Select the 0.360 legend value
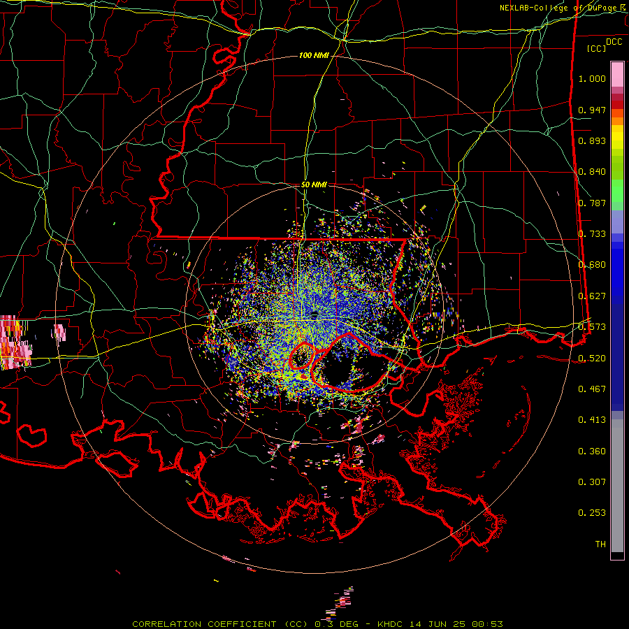Viewport: 629px width, 629px height. [x=592, y=451]
